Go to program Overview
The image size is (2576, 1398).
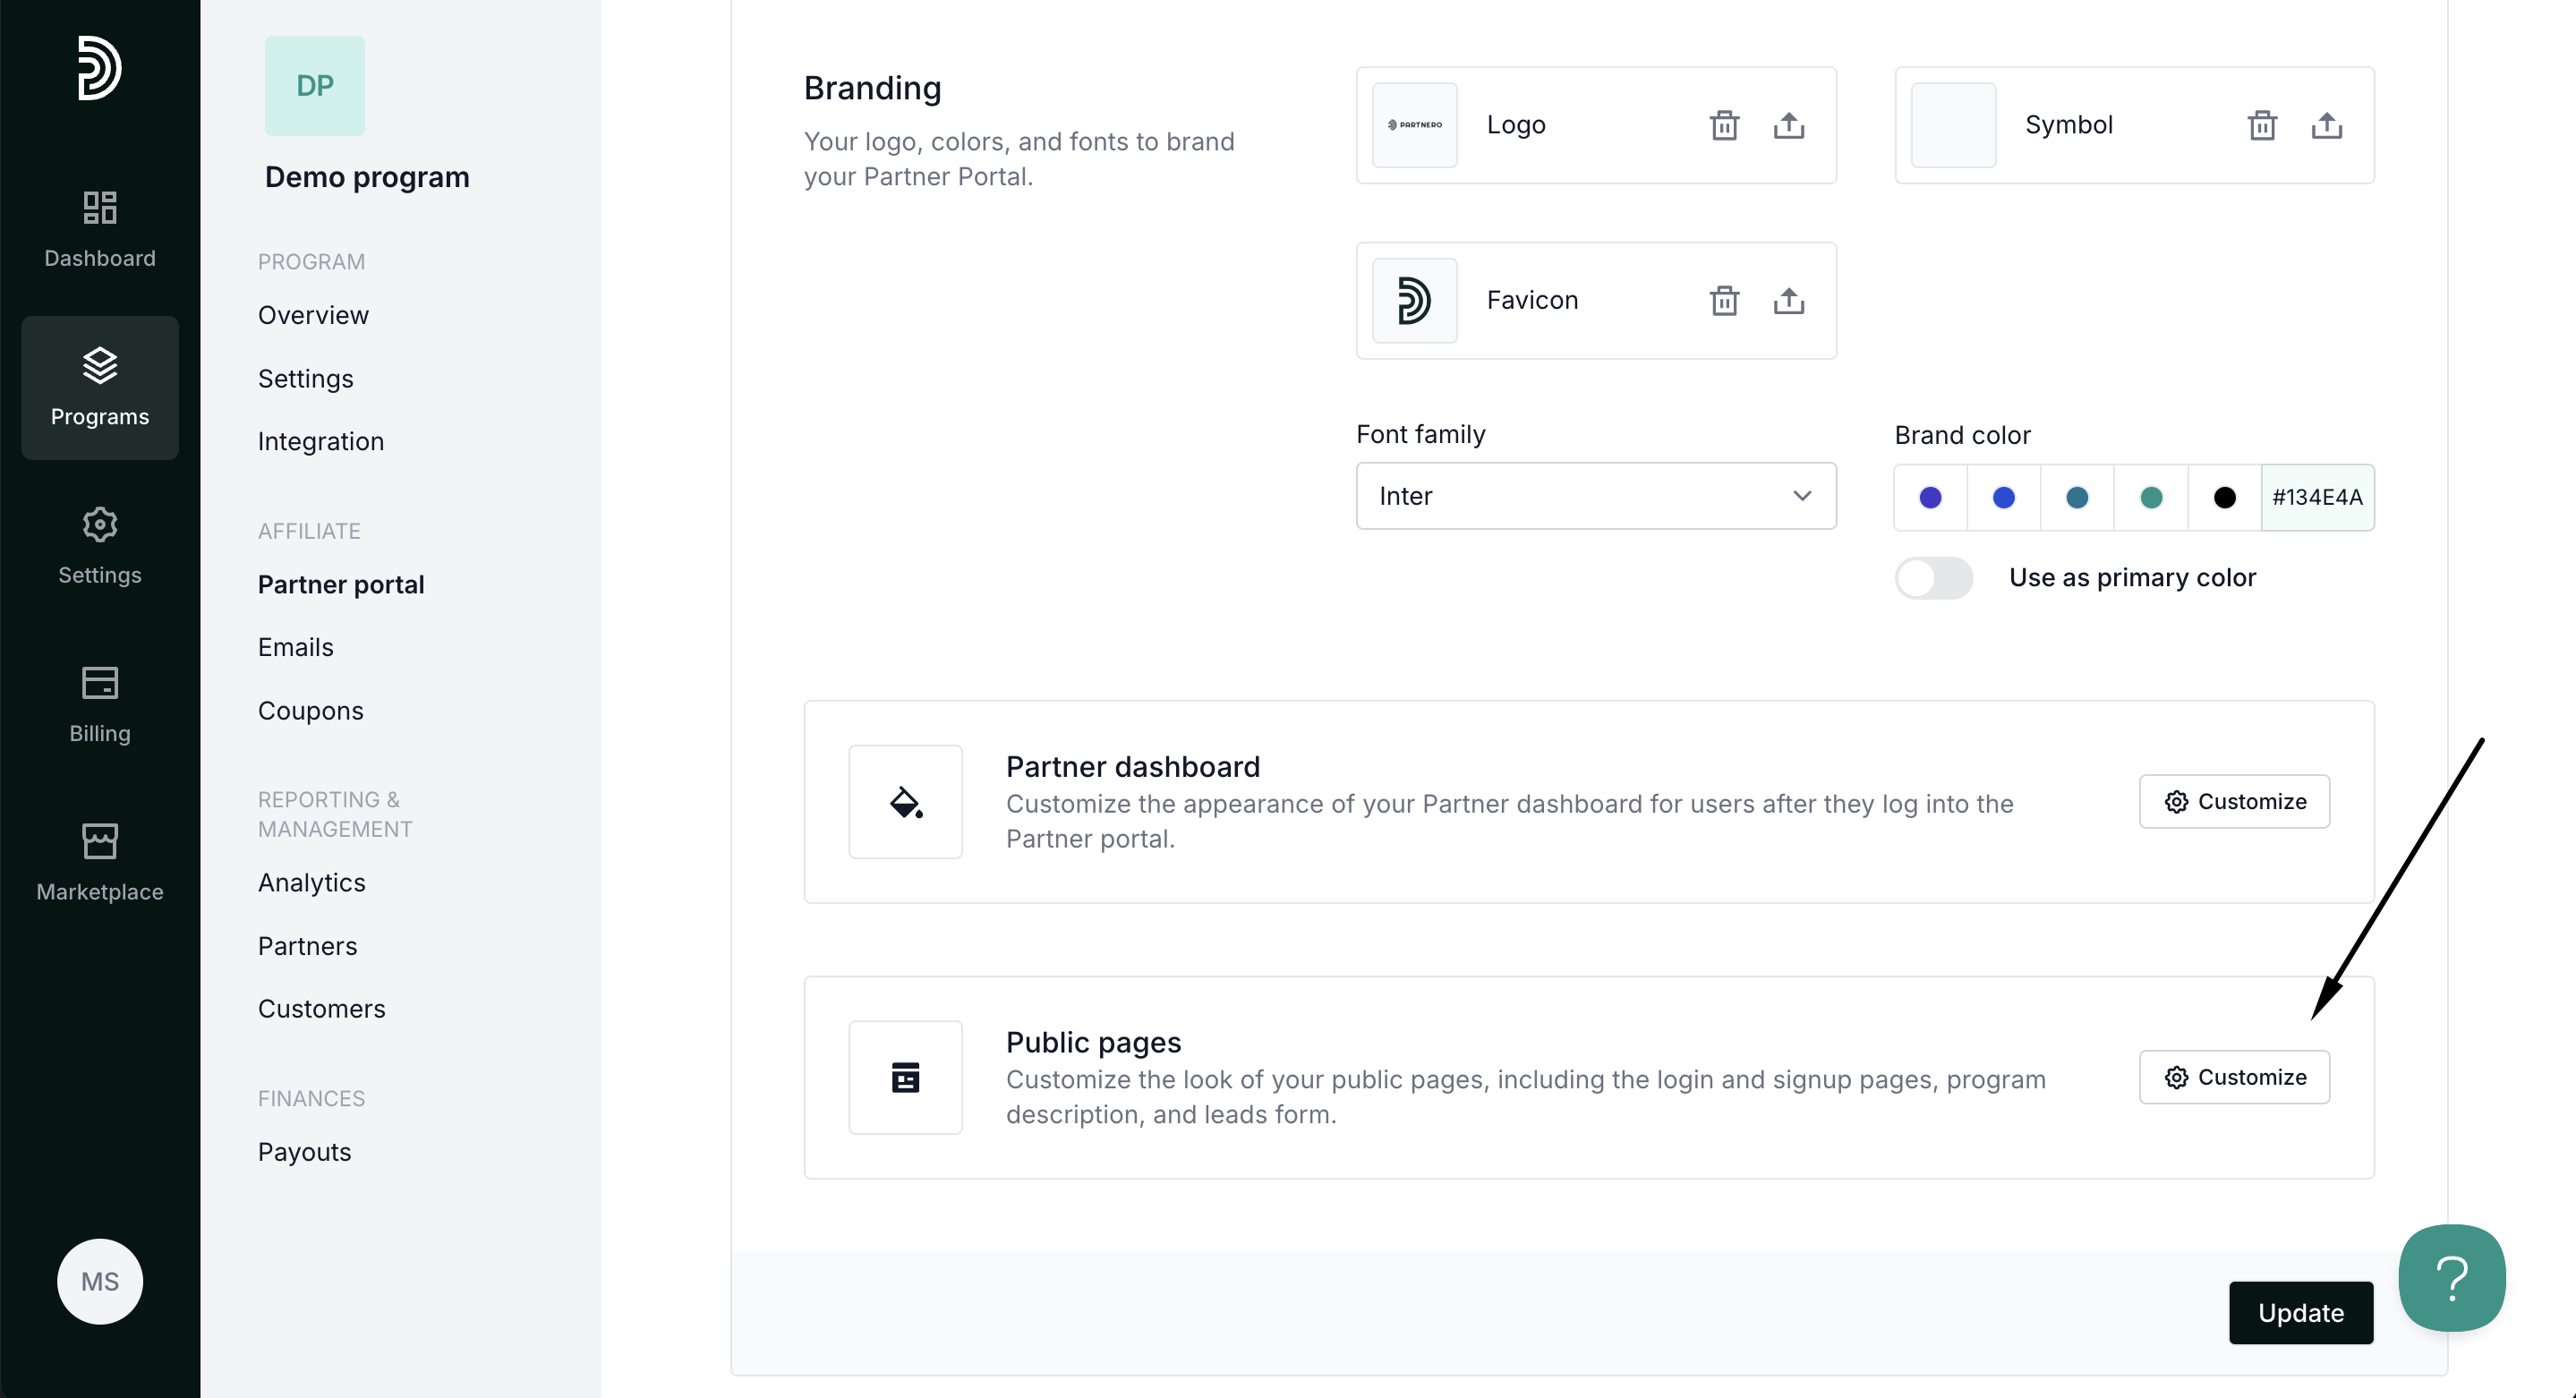[x=313, y=315]
